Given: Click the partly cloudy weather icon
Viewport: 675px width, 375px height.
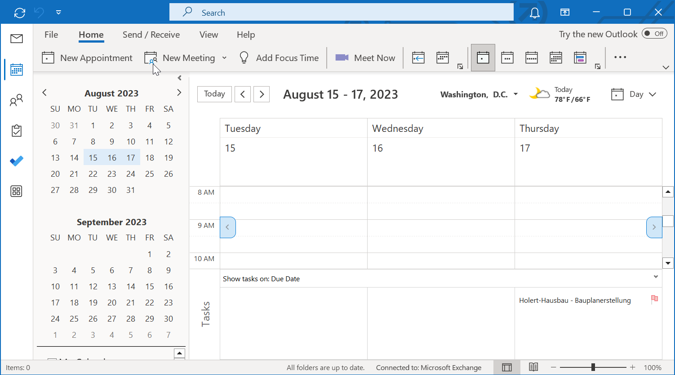Looking at the screenshot, I should coord(539,94).
